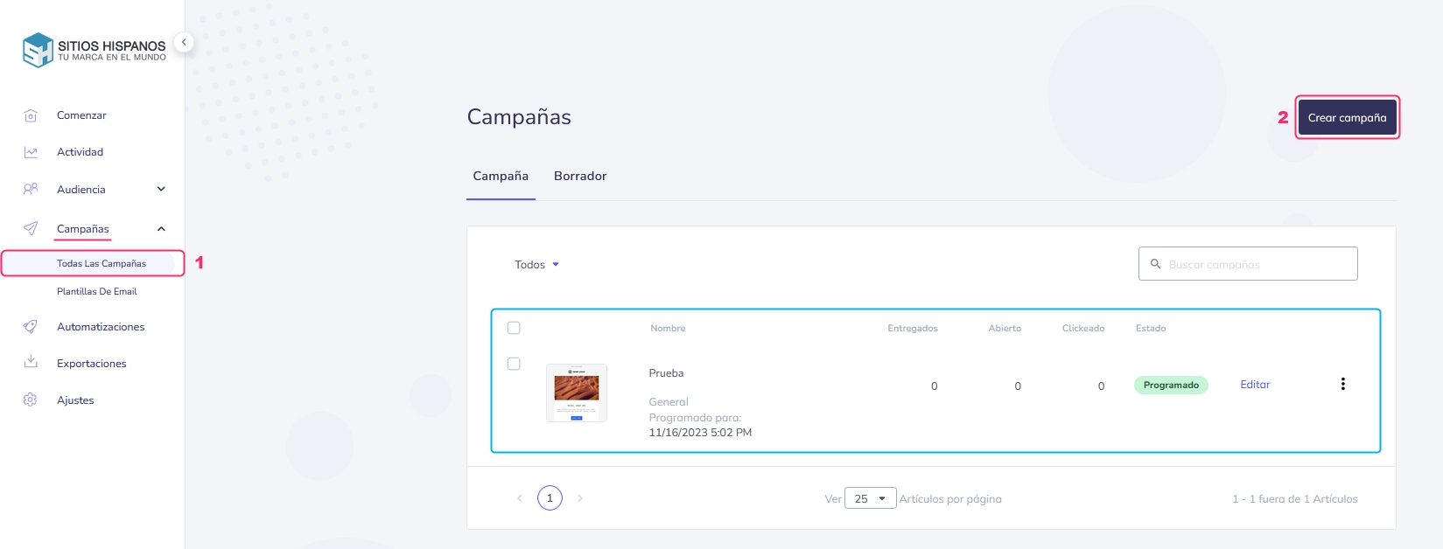Click the Automatizaciones rocket icon
Image resolution: width=1443 pixels, height=549 pixels.
tap(31, 327)
